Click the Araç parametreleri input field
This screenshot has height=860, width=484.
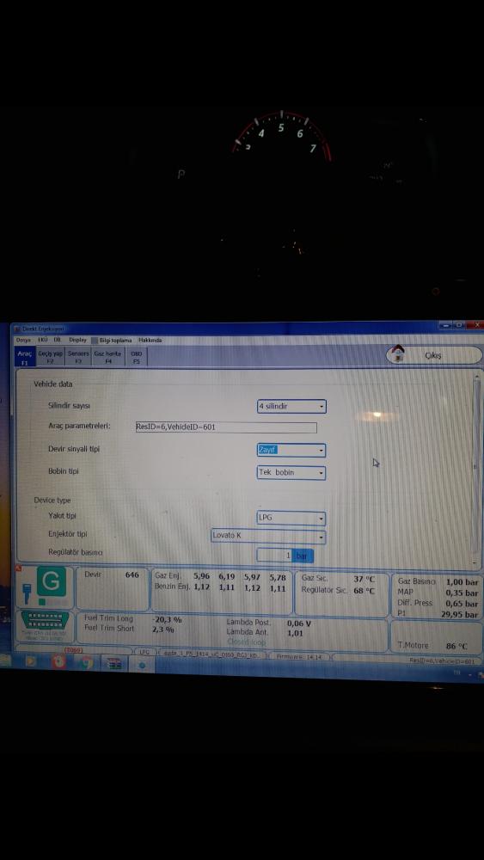tap(226, 427)
